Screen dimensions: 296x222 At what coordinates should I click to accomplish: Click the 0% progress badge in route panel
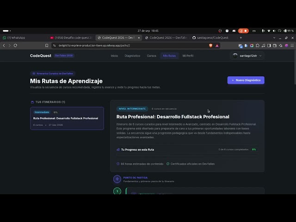pyautogui.click(x=254, y=149)
